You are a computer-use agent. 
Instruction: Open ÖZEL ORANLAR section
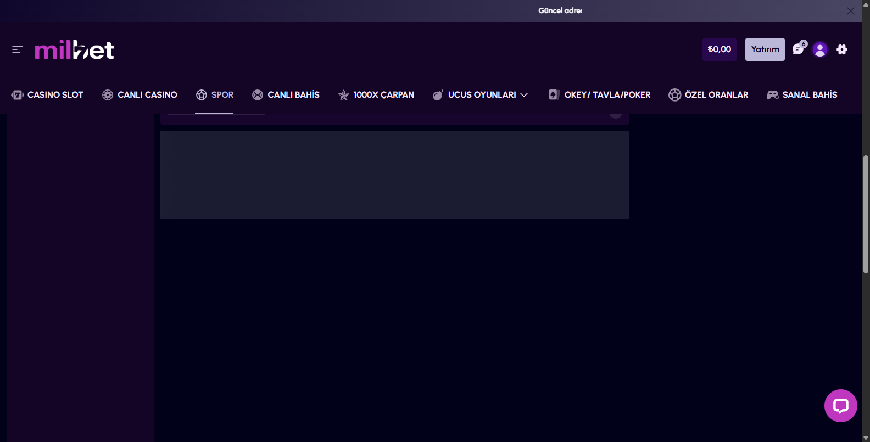coord(709,95)
